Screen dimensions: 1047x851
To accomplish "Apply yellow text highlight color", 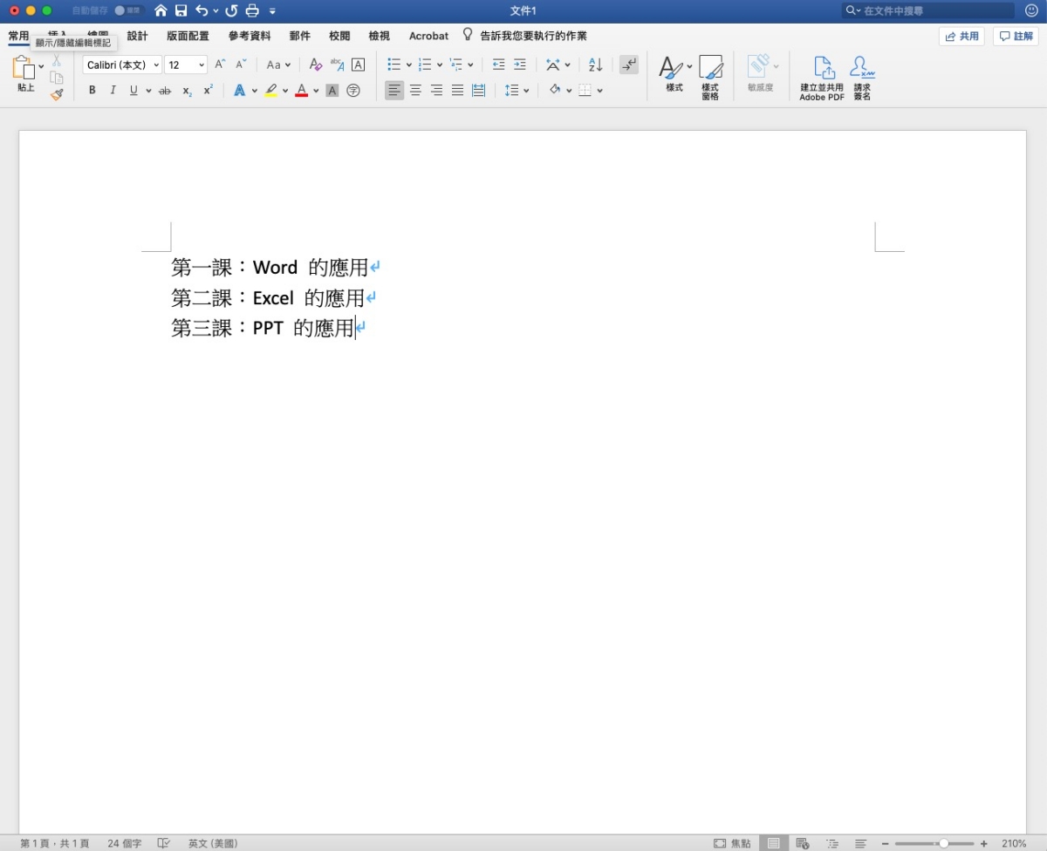I will point(271,91).
